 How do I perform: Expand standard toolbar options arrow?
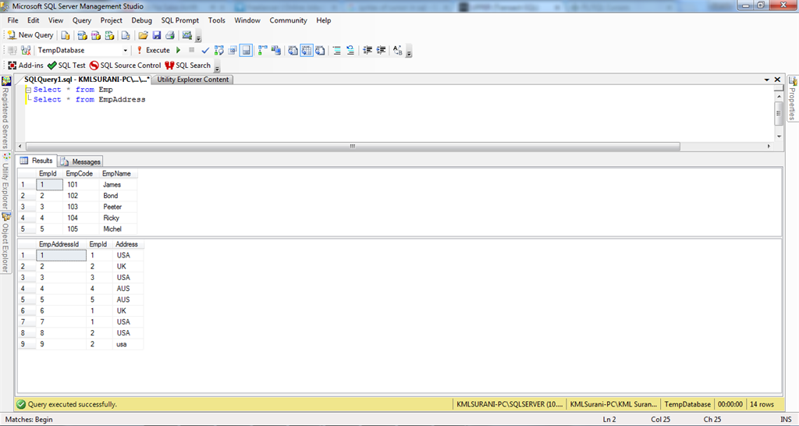[x=199, y=37]
